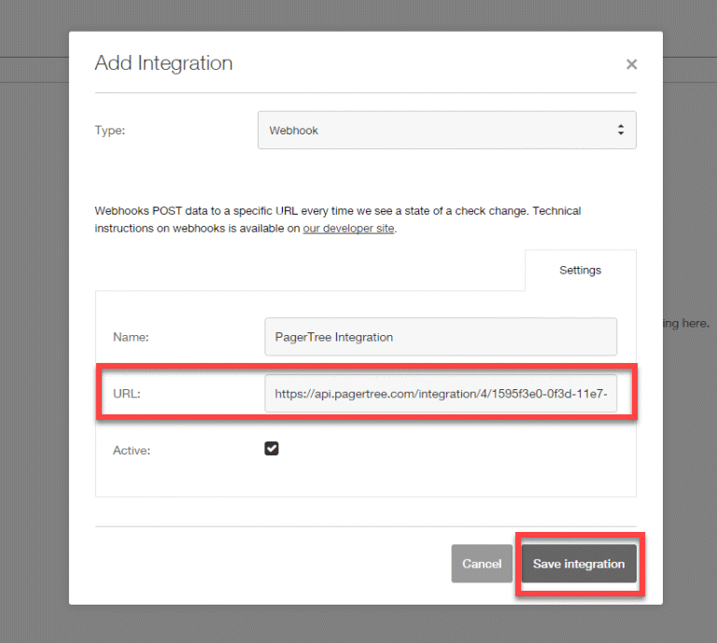Focus the Name field with PagerTree Integration

tap(440, 337)
